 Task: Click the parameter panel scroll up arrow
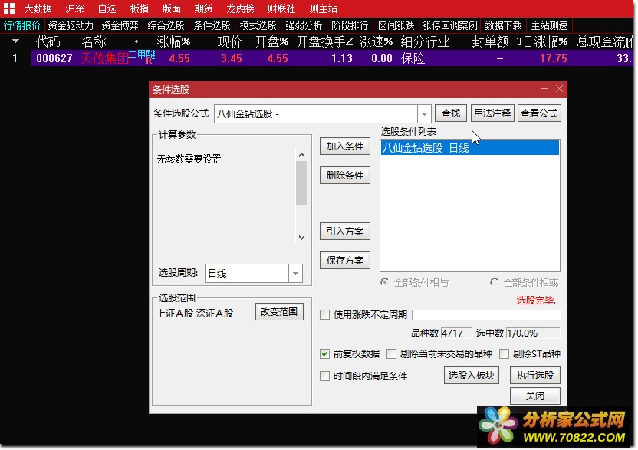[x=301, y=155]
